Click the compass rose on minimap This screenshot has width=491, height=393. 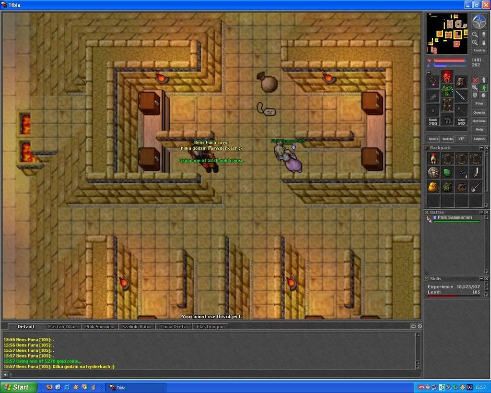point(479,21)
